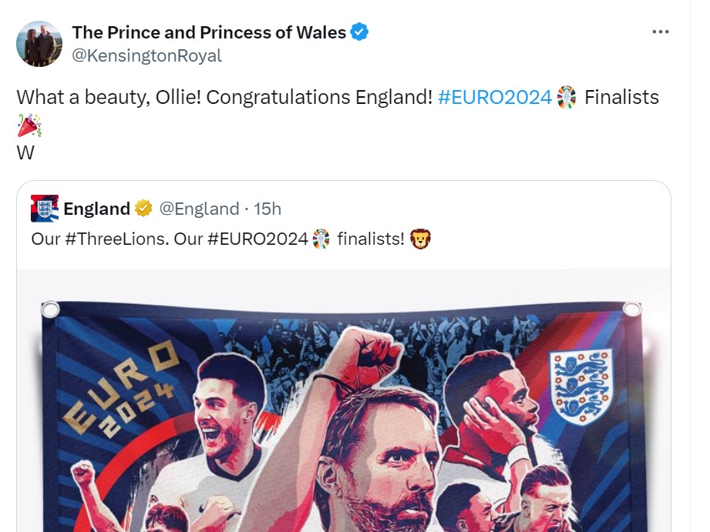Click the blue verified badge
The height and width of the screenshot is (532, 710).
click(x=359, y=32)
